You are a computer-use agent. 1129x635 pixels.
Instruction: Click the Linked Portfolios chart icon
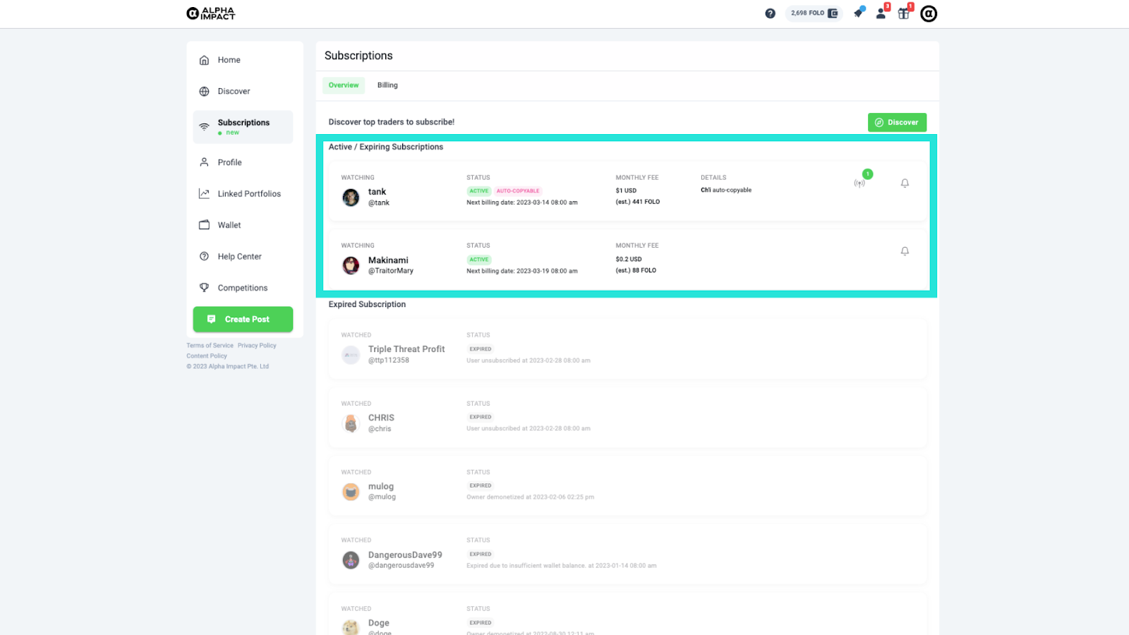[204, 193]
